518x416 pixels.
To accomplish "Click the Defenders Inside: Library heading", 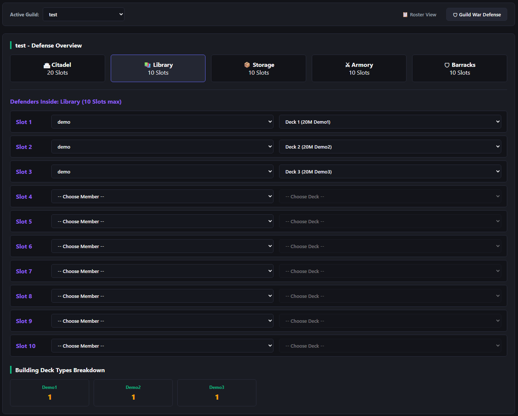I will 66,102.
